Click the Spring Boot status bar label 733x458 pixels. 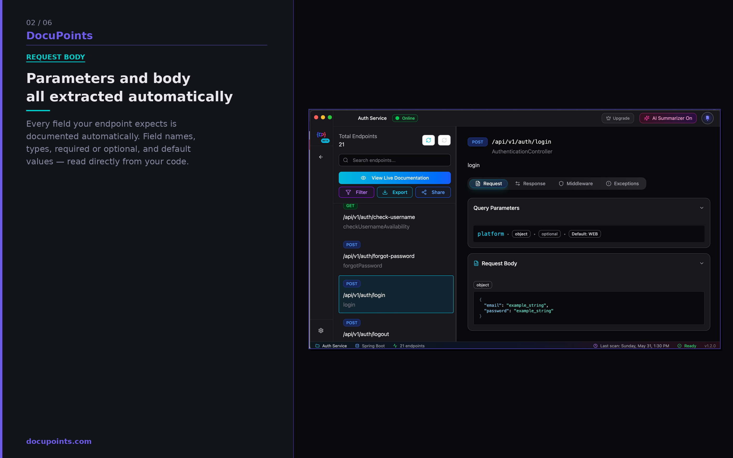pyautogui.click(x=373, y=346)
